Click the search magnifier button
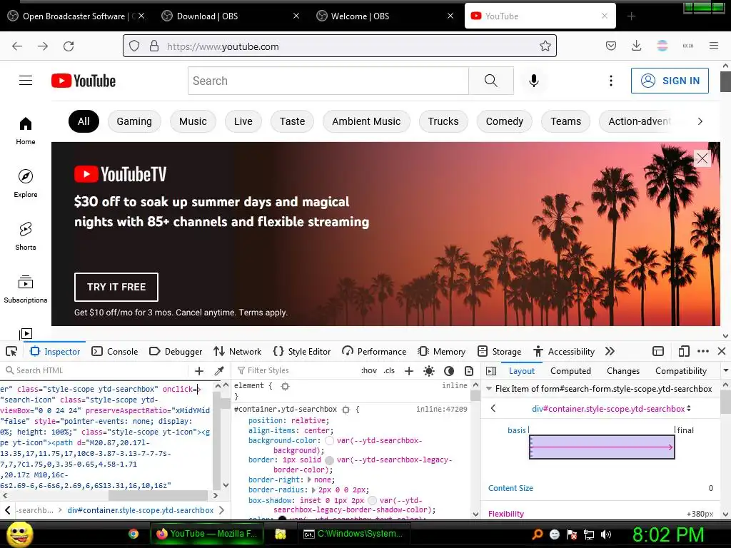 (491, 81)
